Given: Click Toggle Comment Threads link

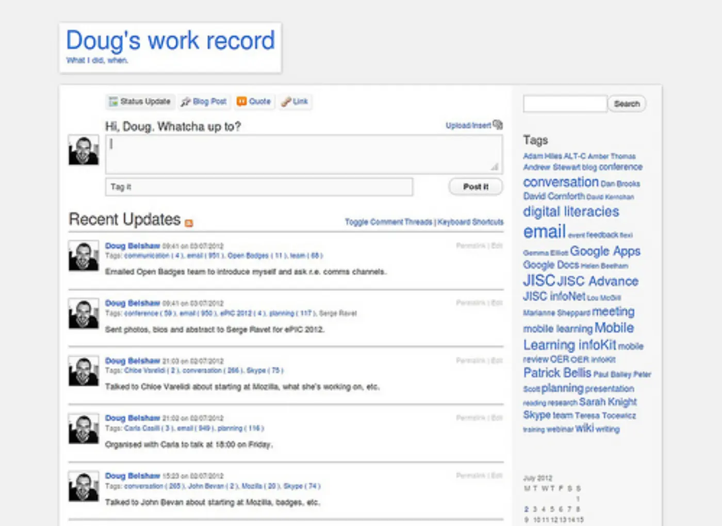Looking at the screenshot, I should [x=388, y=222].
